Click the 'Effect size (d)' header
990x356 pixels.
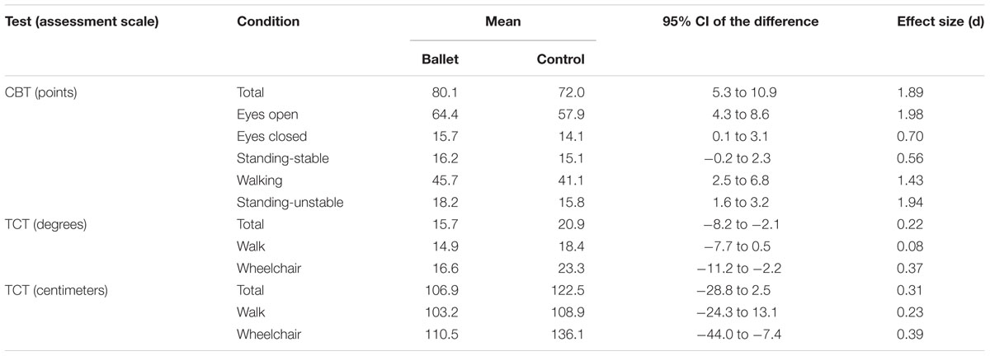937,21
